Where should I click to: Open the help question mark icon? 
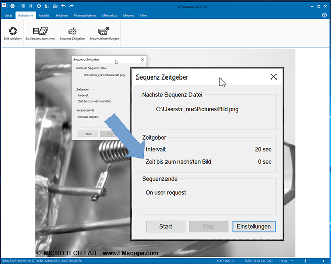coord(324,15)
